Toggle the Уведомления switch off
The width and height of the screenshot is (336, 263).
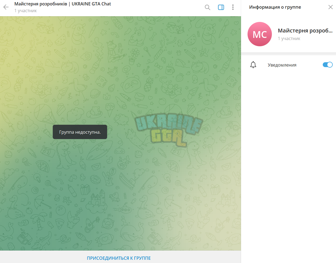[328, 65]
